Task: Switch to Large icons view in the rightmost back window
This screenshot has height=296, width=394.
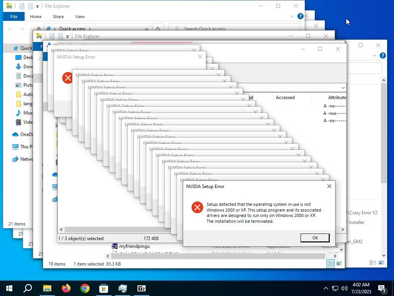Action: (381, 263)
